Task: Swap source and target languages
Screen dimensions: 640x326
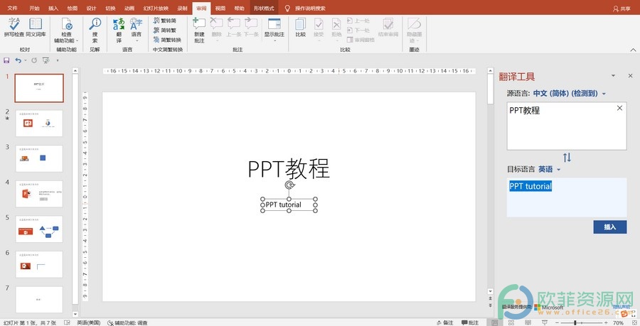Action: (x=567, y=157)
